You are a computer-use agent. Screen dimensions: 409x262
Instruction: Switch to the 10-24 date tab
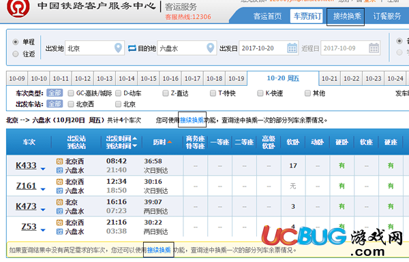coord(395,78)
